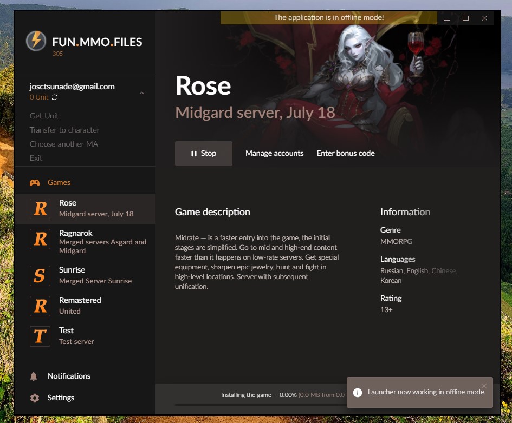
Task: Select Transfer to character option
Action: [x=64, y=130]
